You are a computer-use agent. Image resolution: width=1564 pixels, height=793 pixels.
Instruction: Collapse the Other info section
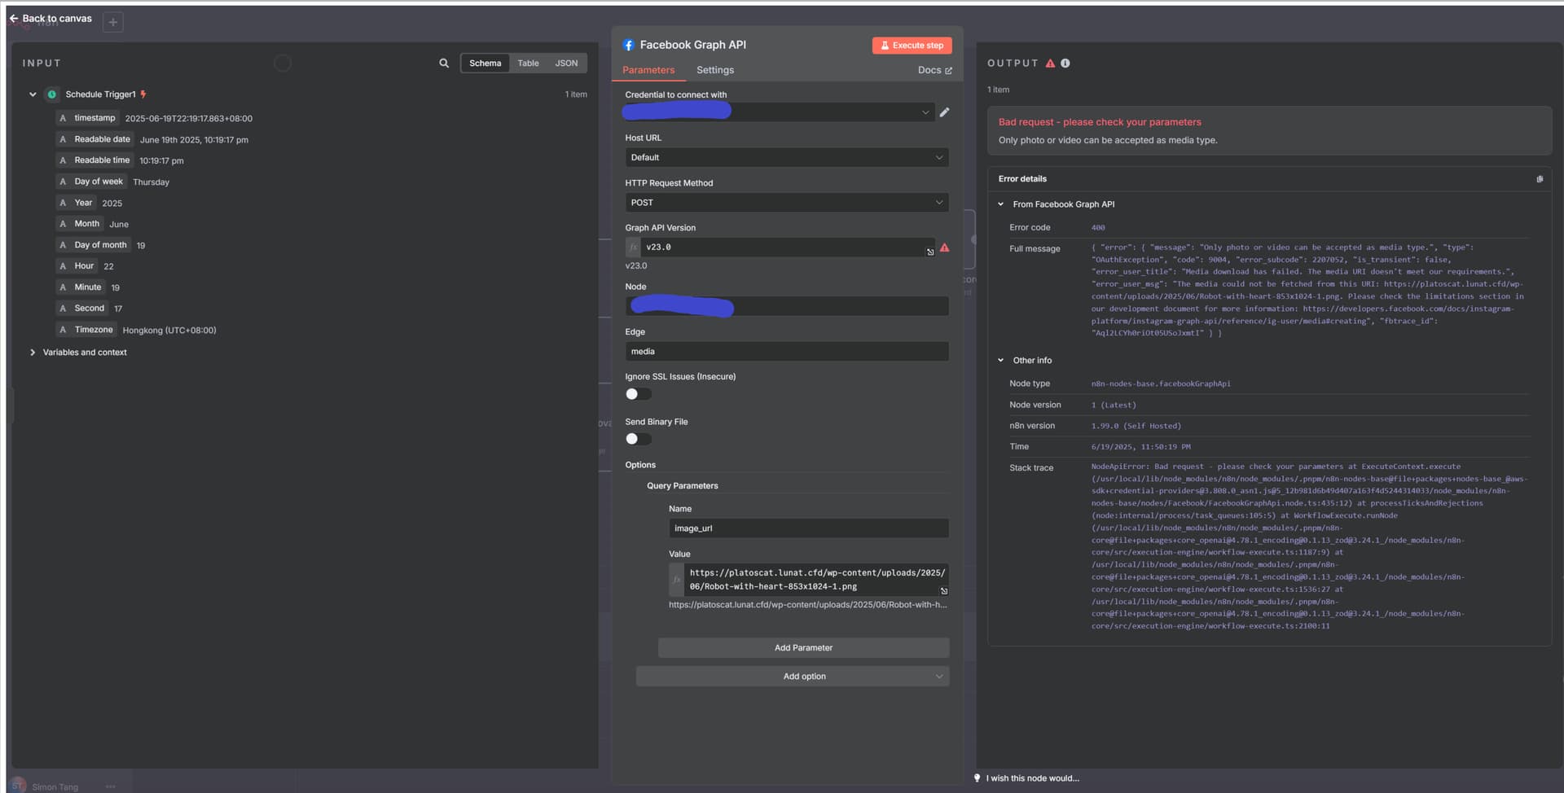tap(1001, 361)
